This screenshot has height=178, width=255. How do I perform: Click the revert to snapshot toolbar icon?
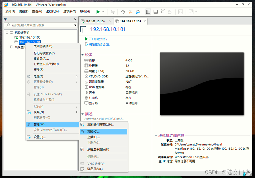(x=131, y=12)
